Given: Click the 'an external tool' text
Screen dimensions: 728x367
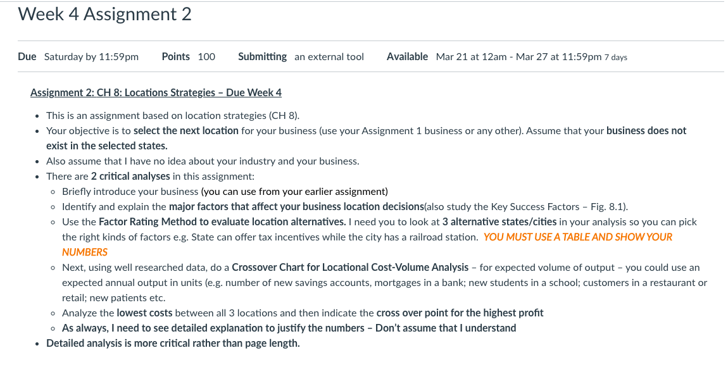Looking at the screenshot, I should point(329,56).
